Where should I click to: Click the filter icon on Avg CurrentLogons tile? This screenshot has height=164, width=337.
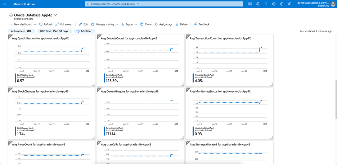[98, 89]
